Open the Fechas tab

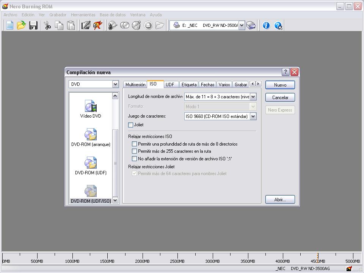pos(207,85)
